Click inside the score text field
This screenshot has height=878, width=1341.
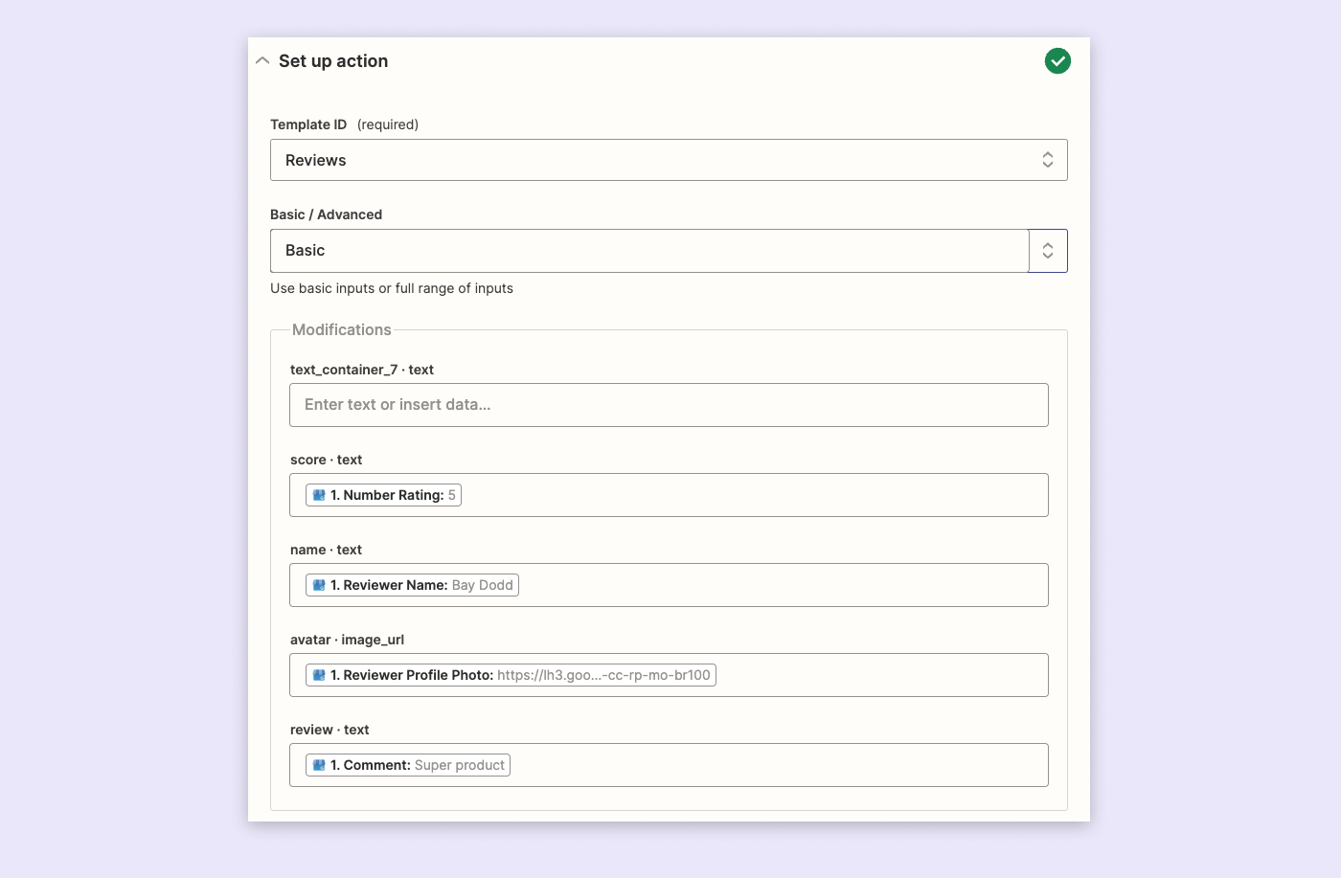[x=766, y=494]
